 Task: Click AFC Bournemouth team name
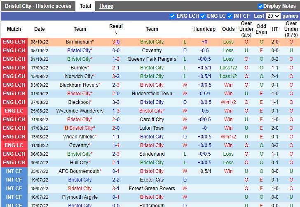pos(79,171)
